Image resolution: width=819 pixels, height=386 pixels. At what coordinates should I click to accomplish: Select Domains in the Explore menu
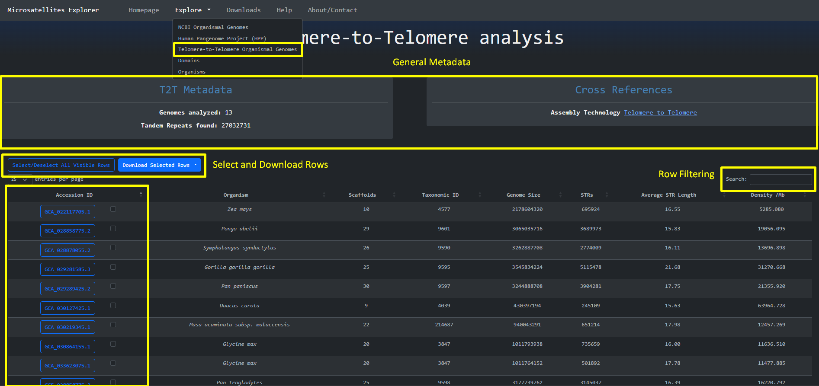(x=189, y=61)
